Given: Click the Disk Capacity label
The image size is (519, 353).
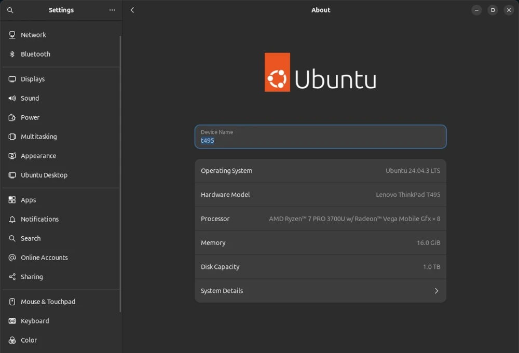Looking at the screenshot, I should pos(220,267).
